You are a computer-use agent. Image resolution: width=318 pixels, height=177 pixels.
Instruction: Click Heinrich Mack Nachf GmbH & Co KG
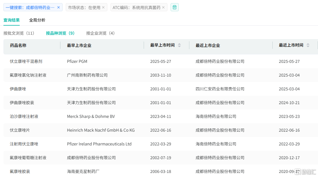pos(101,130)
